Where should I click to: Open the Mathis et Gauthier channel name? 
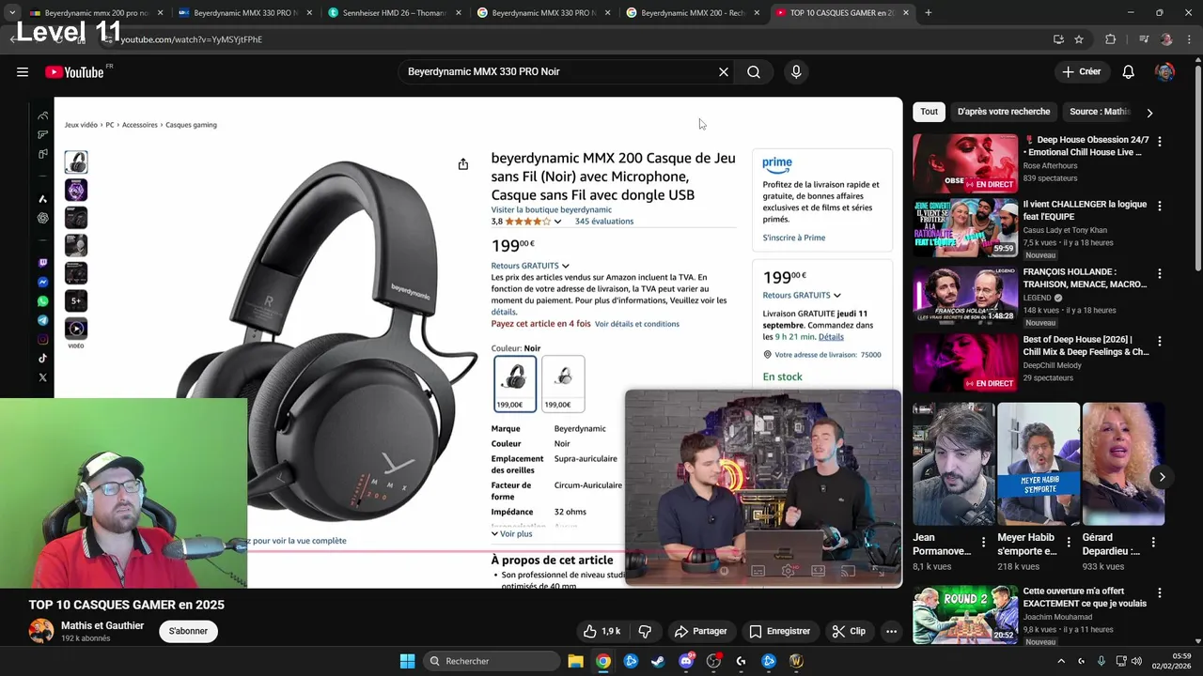click(x=102, y=626)
